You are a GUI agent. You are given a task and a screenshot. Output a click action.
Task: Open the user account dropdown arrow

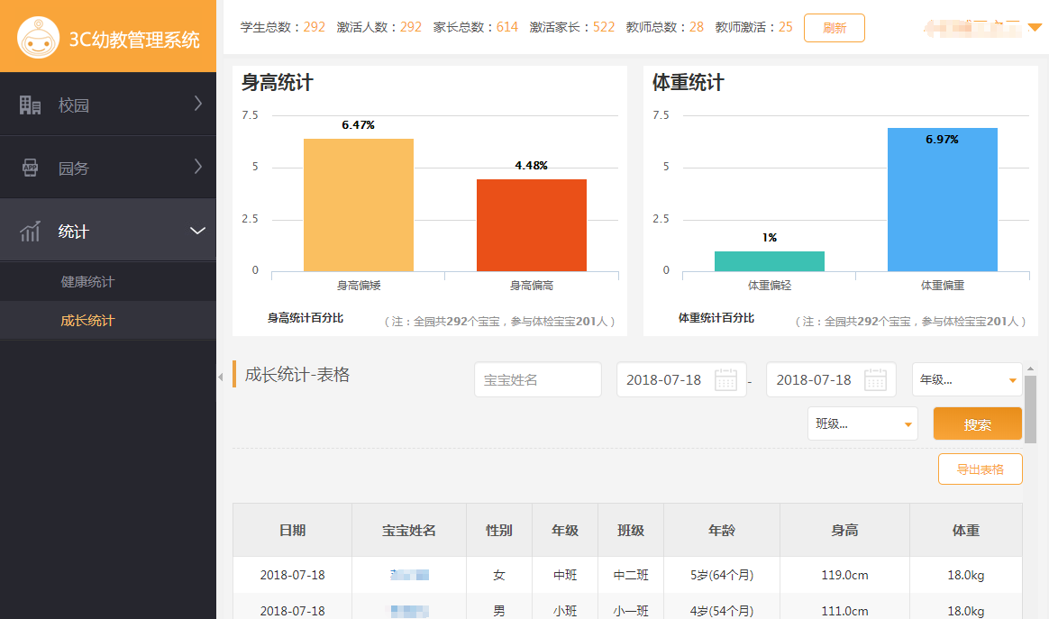(x=1035, y=28)
